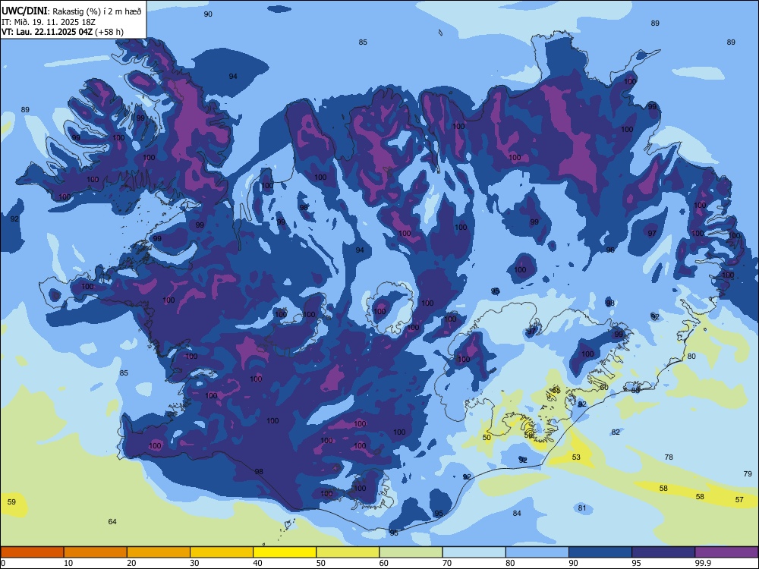
Task: Click the pale yellow 50–60 legend swatch
Action: click(348, 552)
